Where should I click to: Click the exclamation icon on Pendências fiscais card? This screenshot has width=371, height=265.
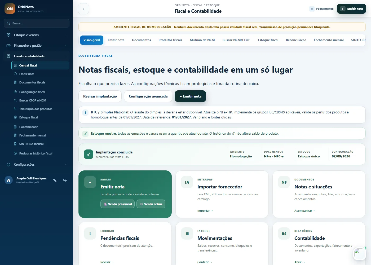[x=90, y=234]
